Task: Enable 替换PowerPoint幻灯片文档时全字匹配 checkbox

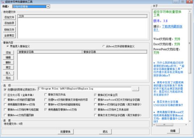Action: tap(95, 100)
